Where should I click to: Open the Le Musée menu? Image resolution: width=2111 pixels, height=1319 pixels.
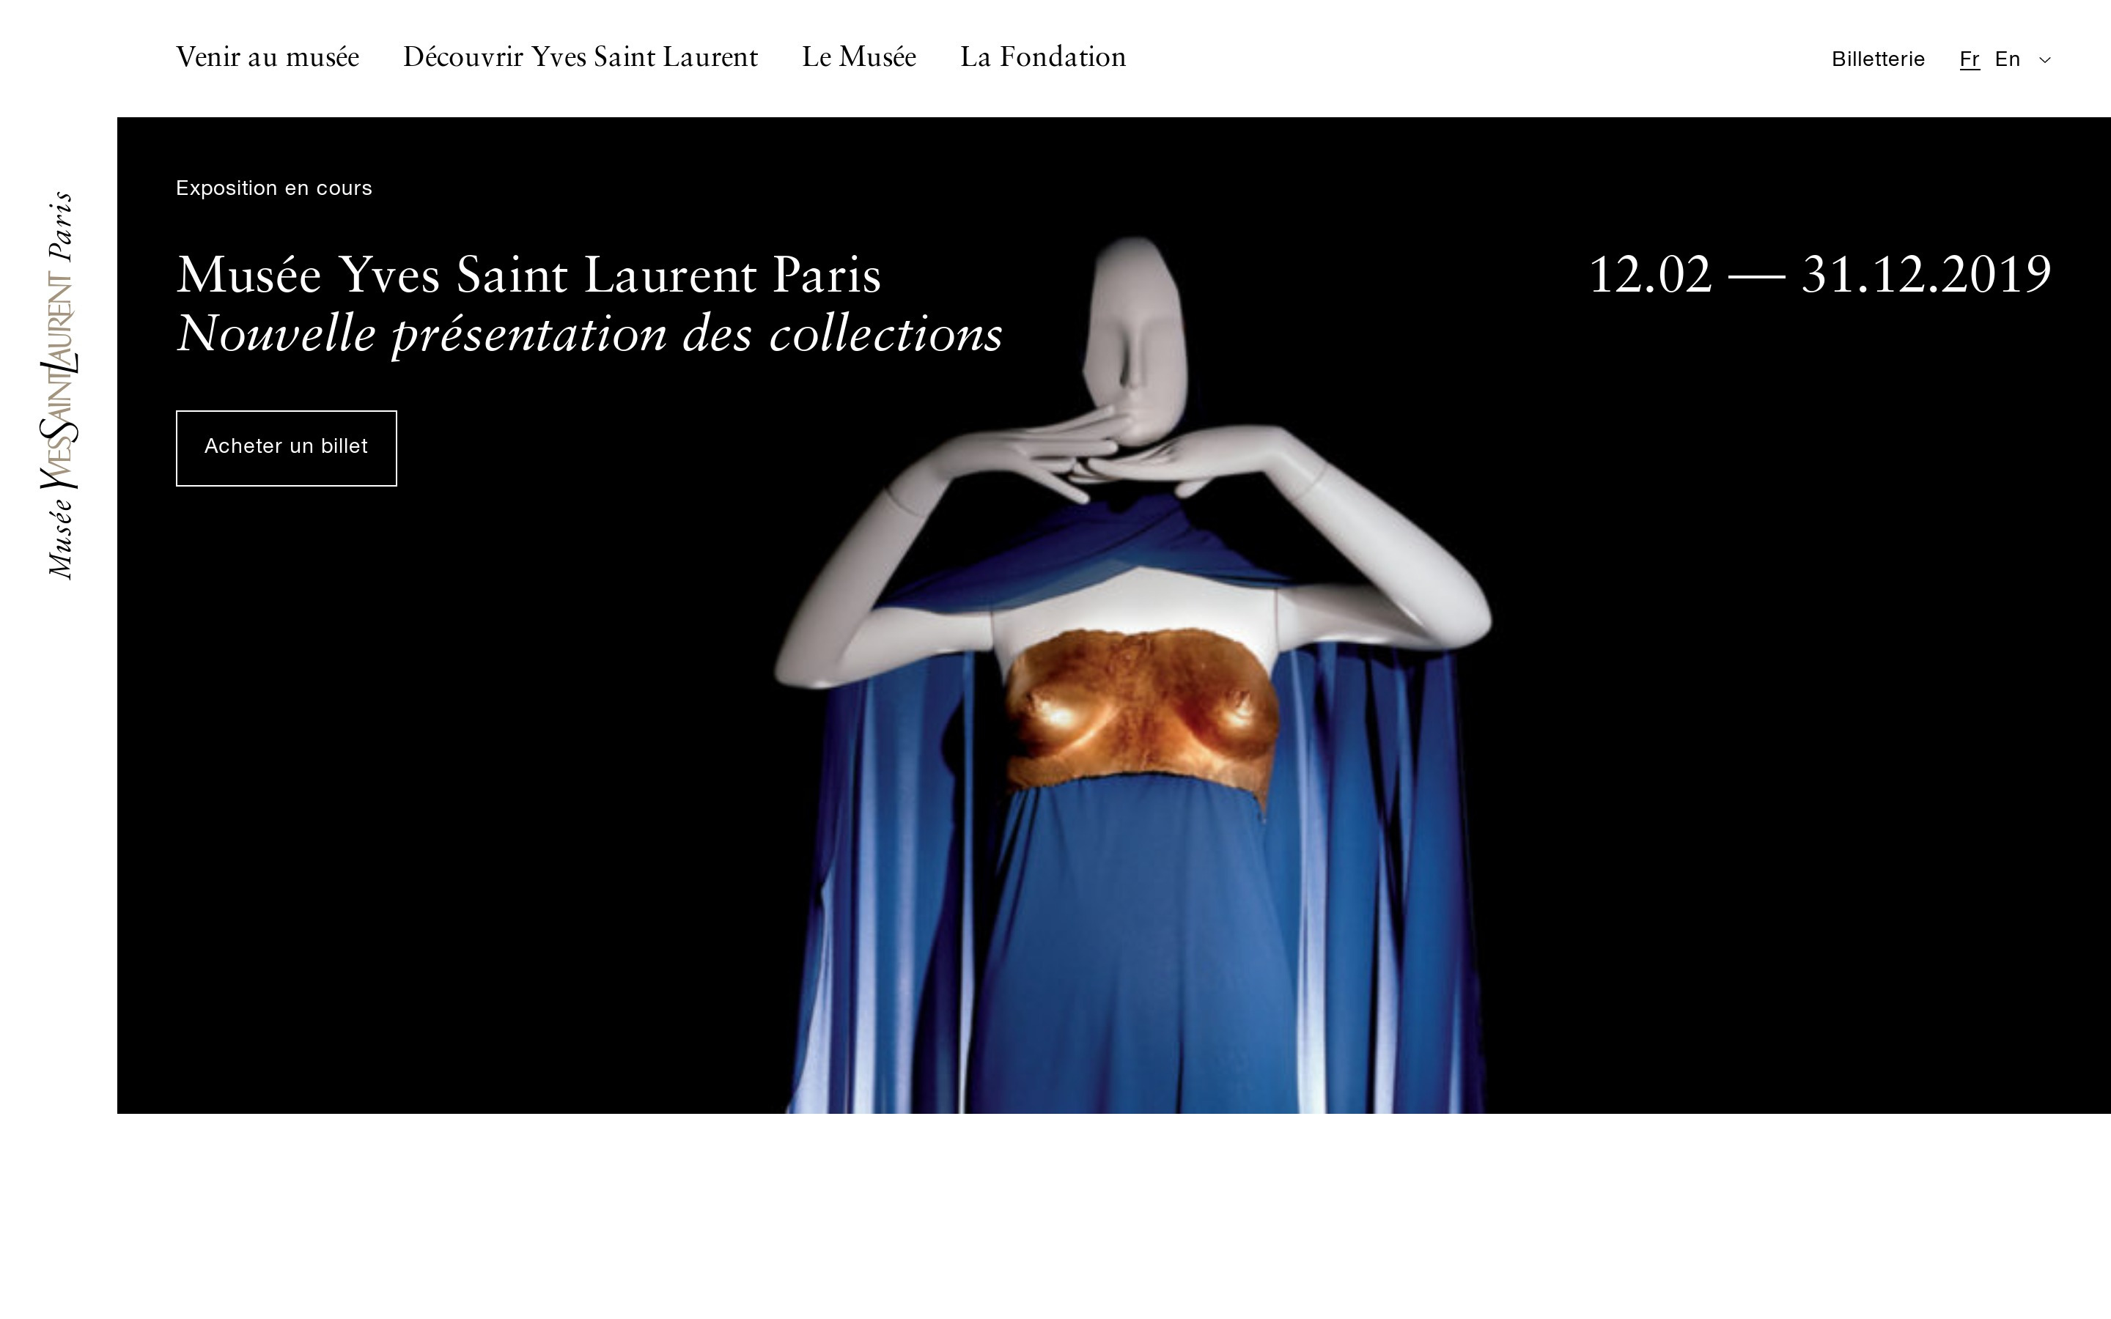coord(859,58)
